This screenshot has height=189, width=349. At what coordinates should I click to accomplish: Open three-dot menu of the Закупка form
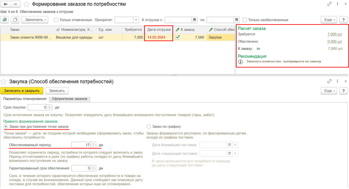click(x=337, y=81)
